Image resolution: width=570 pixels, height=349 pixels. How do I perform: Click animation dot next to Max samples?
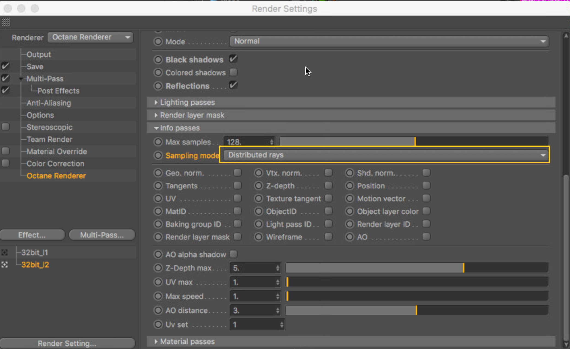point(158,142)
